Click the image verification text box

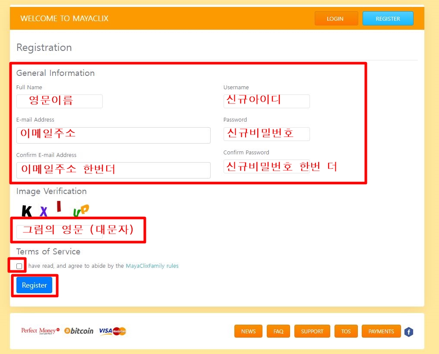tap(60, 232)
